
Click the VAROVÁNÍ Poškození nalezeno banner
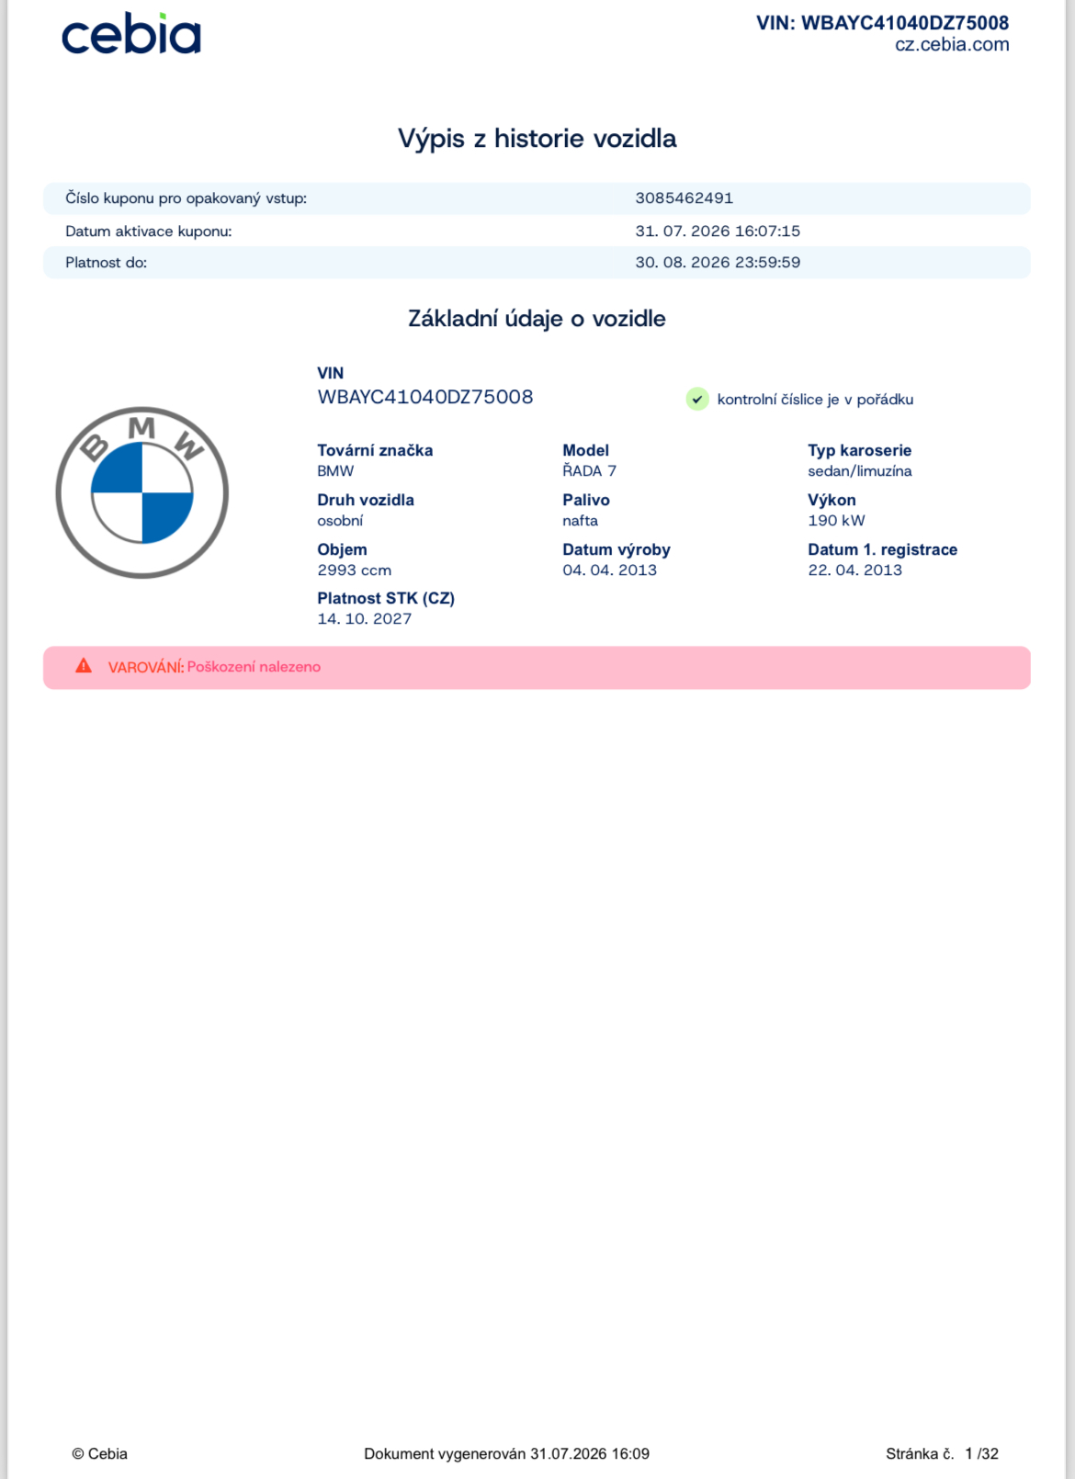coord(537,668)
